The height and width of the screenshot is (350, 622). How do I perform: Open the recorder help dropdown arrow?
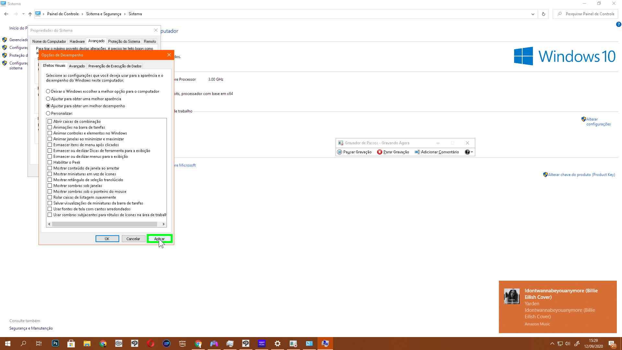(x=472, y=152)
